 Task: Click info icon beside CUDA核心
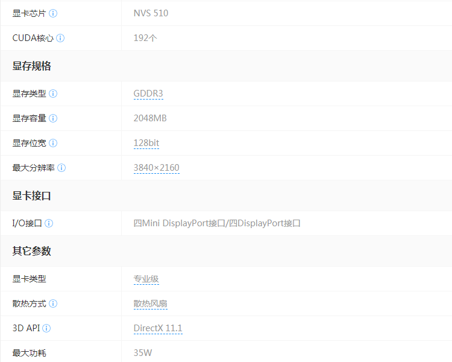coord(60,38)
